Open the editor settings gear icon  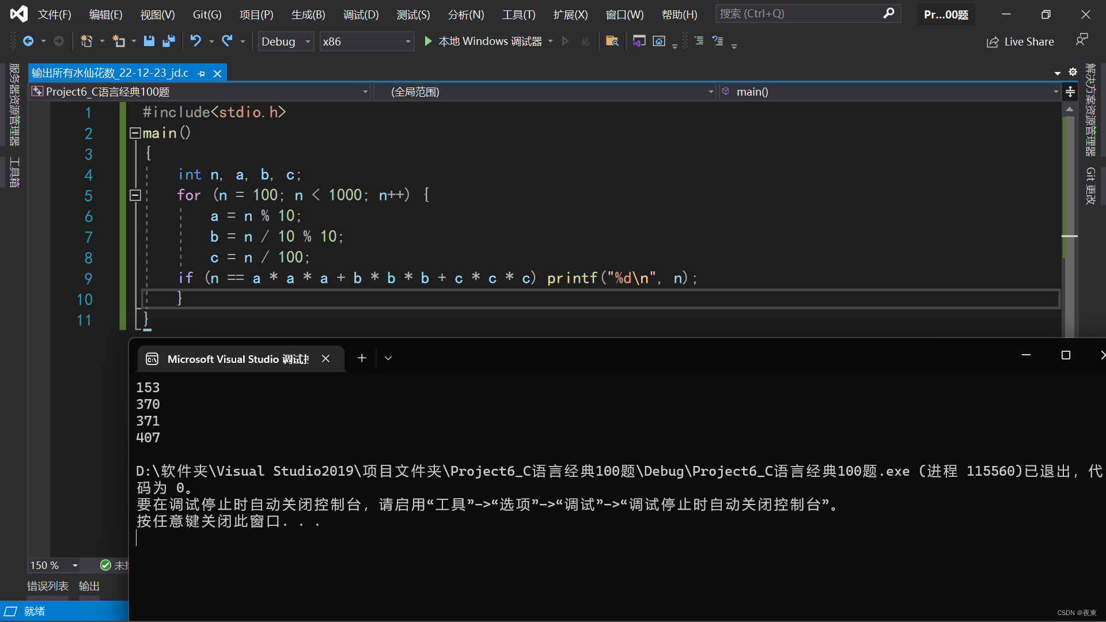1073,72
